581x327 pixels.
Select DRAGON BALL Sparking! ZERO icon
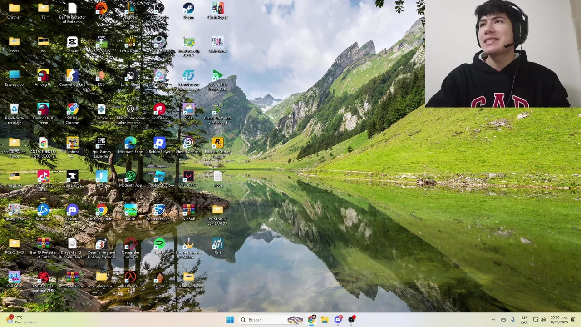click(43, 282)
